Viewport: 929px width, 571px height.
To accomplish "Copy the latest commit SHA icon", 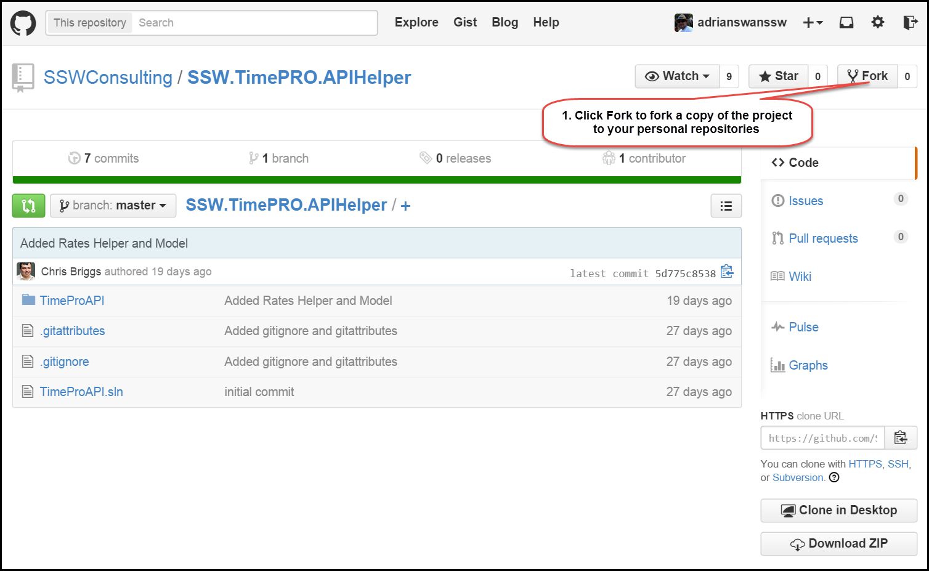I will pyautogui.click(x=727, y=272).
